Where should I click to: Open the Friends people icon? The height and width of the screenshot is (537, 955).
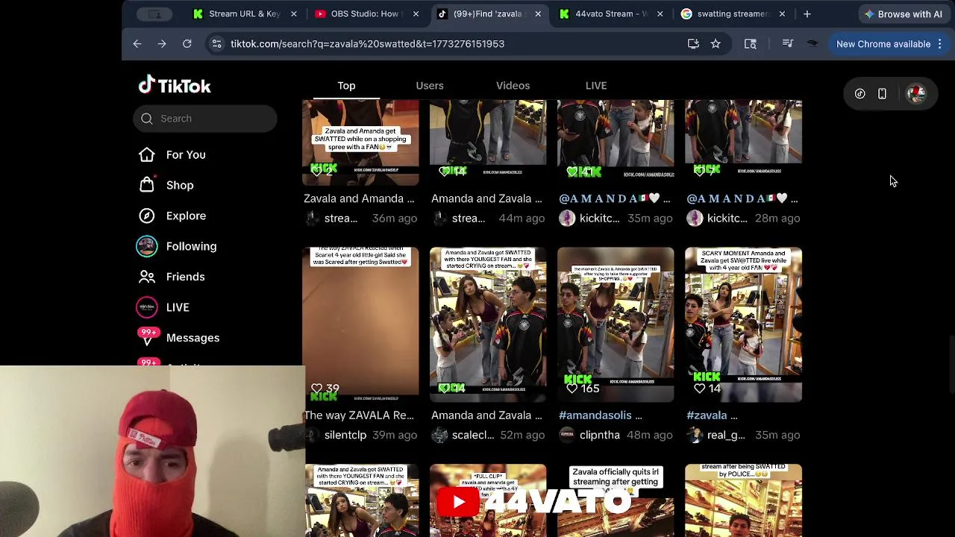147,277
